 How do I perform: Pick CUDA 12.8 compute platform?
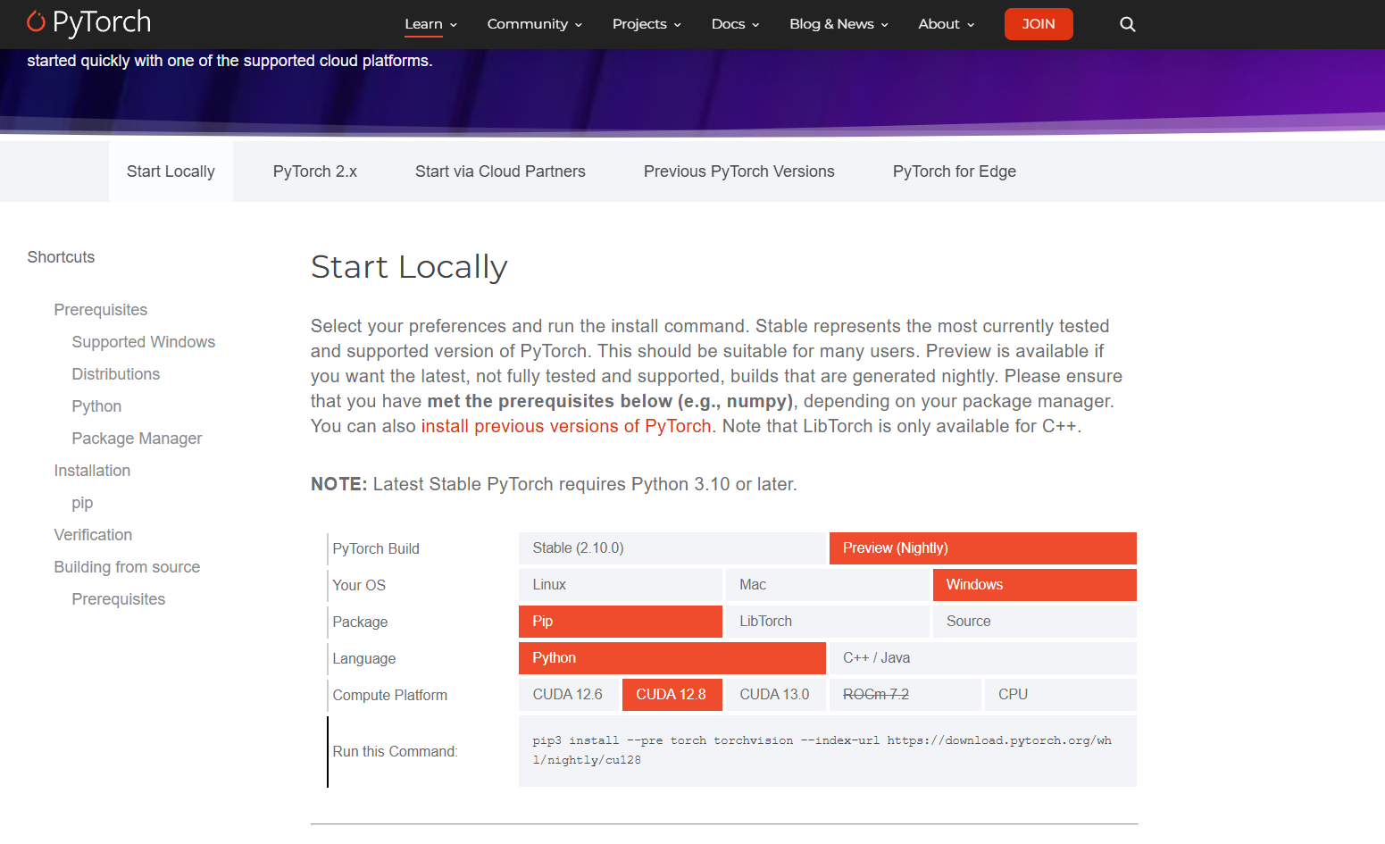(672, 695)
